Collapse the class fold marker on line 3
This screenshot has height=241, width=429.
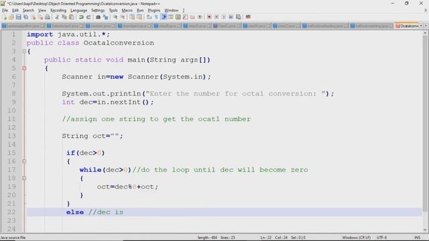click(x=24, y=52)
